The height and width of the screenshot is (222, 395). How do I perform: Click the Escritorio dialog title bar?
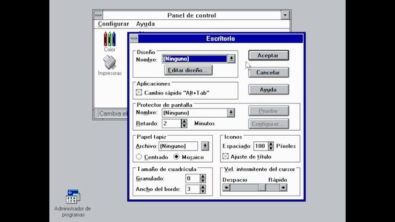(220, 38)
